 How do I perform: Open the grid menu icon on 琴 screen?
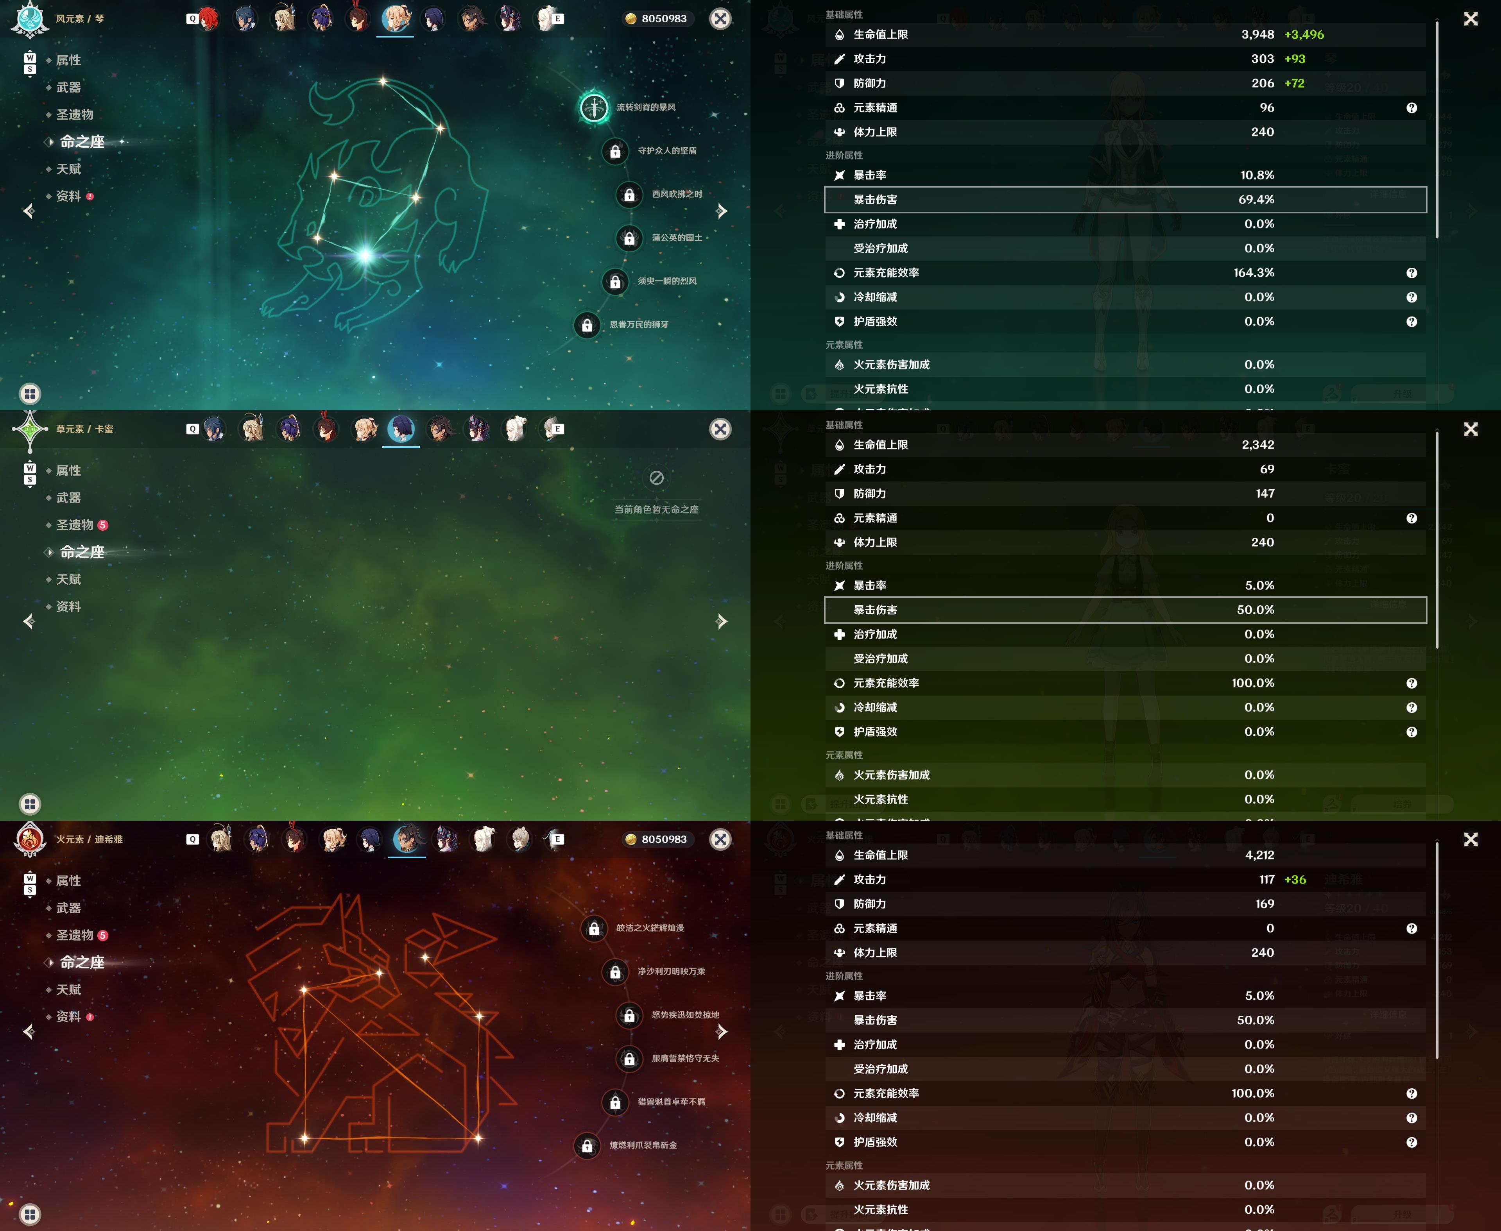pyautogui.click(x=30, y=394)
